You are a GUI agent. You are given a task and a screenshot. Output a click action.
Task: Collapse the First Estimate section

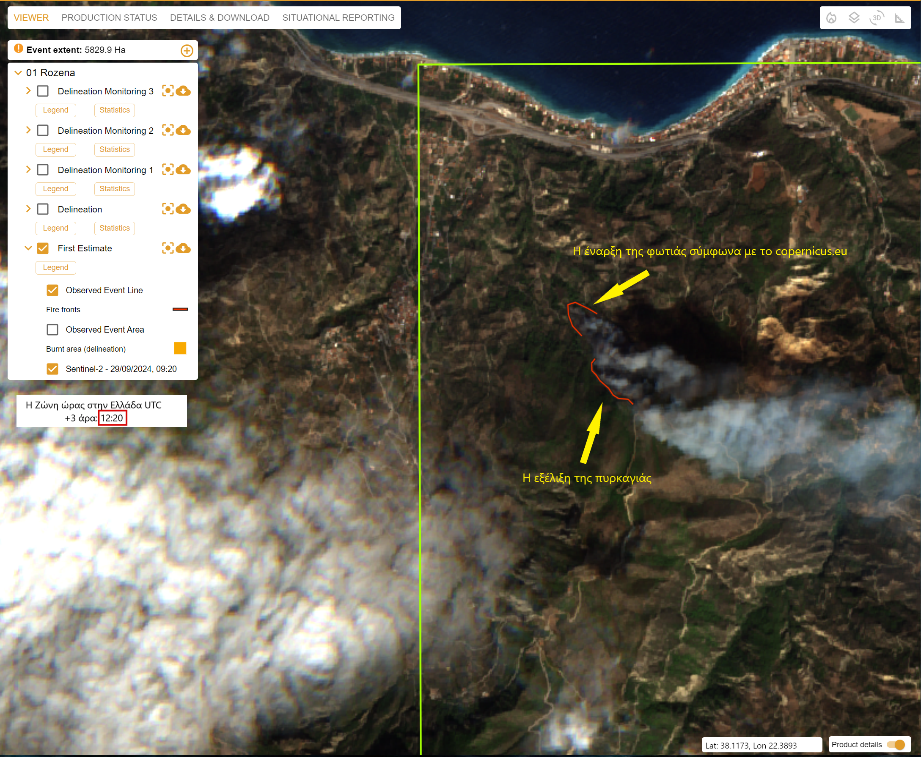28,248
